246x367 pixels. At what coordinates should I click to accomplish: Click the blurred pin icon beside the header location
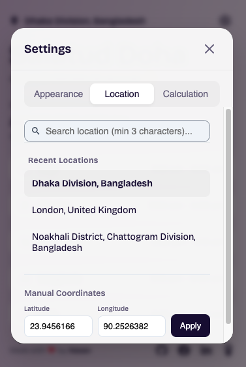pos(14,20)
